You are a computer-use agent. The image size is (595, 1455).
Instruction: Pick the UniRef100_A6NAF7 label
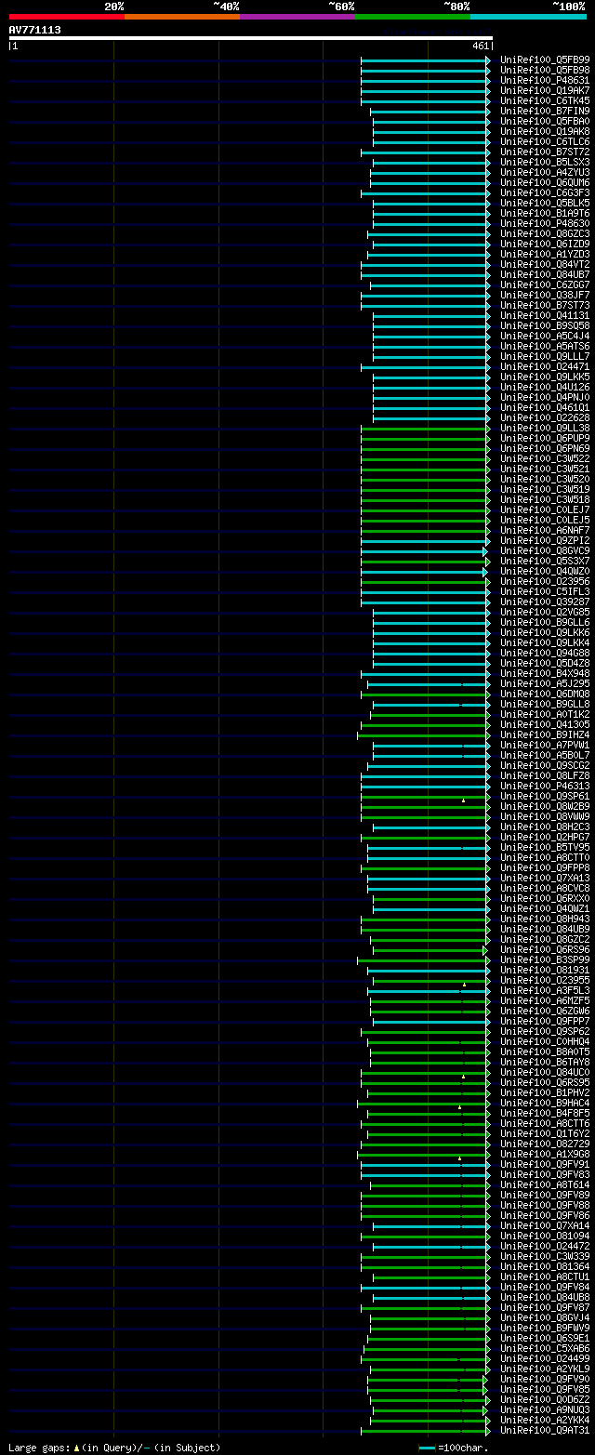click(544, 531)
